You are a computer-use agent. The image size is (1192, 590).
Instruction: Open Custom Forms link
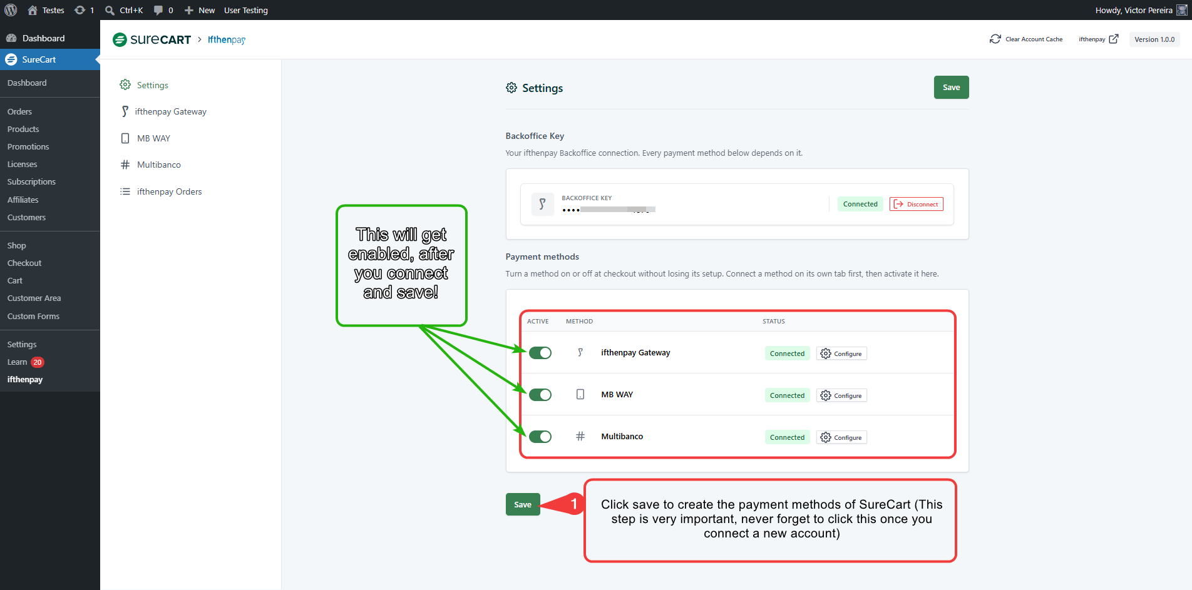pyautogui.click(x=33, y=316)
